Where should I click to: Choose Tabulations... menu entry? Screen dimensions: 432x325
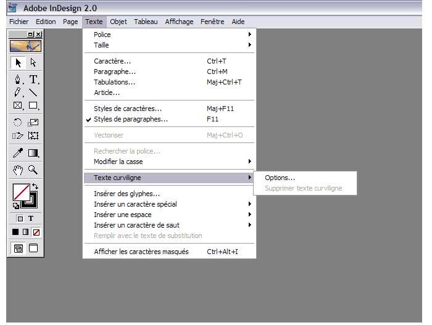169,82
